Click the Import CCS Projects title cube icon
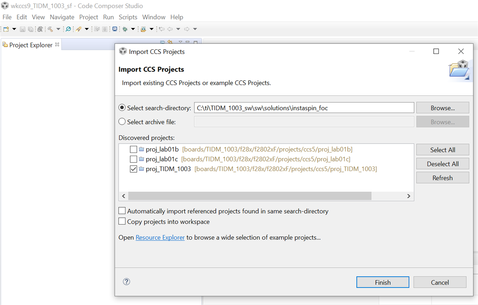This screenshot has width=478, height=305. [x=123, y=51]
